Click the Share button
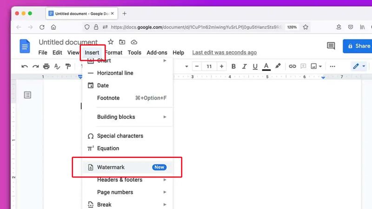 pos(357,46)
